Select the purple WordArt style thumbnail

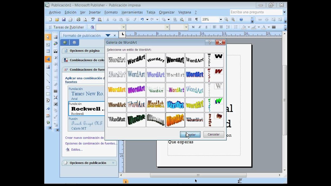pos(136,90)
